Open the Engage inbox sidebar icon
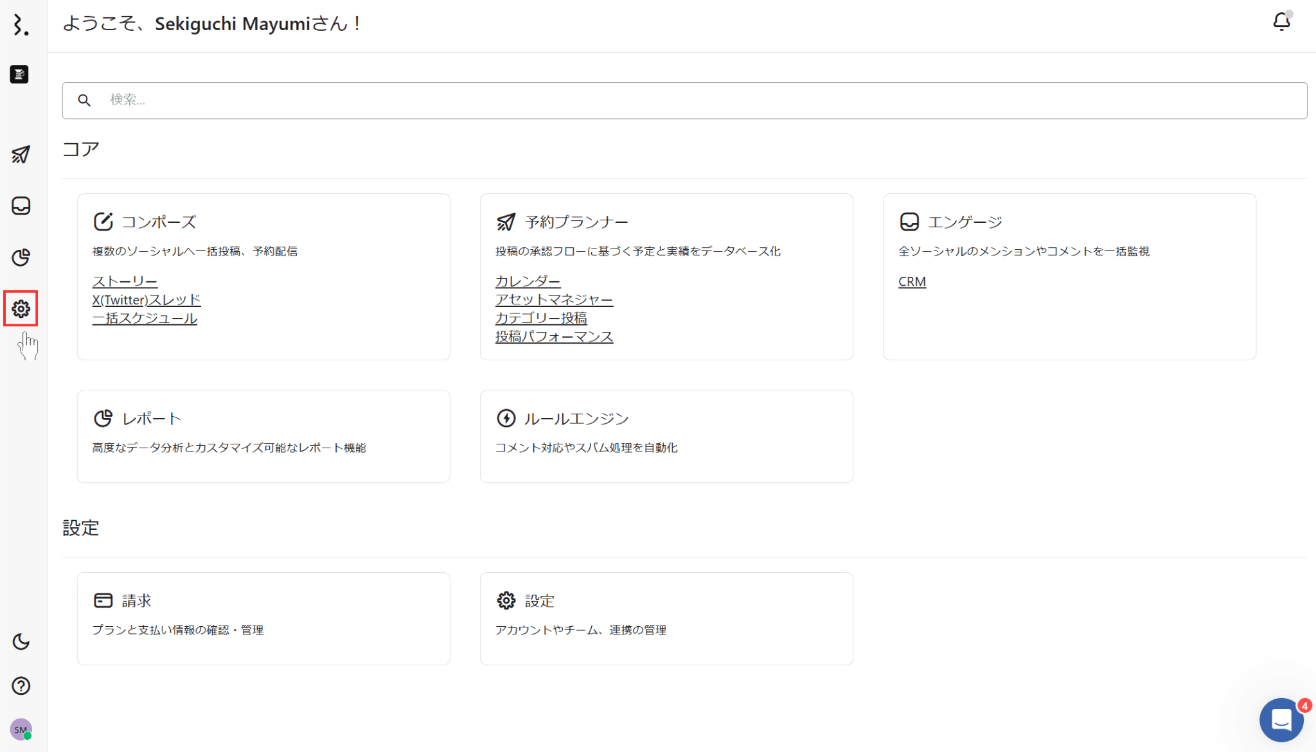 pos(21,206)
